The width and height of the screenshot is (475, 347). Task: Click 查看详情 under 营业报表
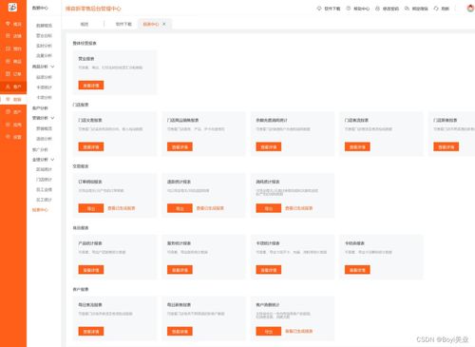91,86
